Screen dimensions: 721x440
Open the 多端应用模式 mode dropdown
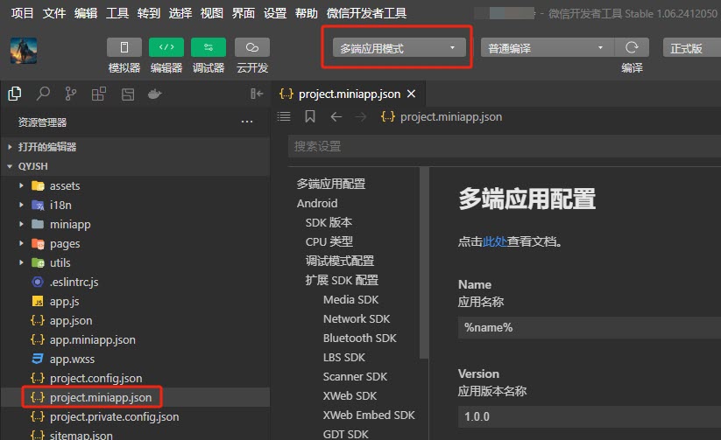pyautogui.click(x=399, y=48)
